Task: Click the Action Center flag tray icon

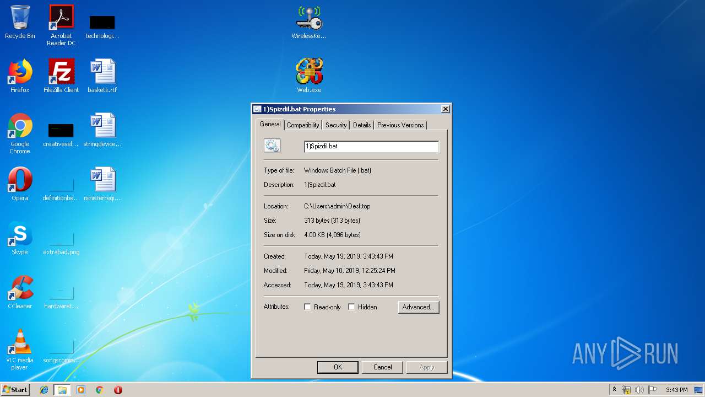Action: [653, 390]
